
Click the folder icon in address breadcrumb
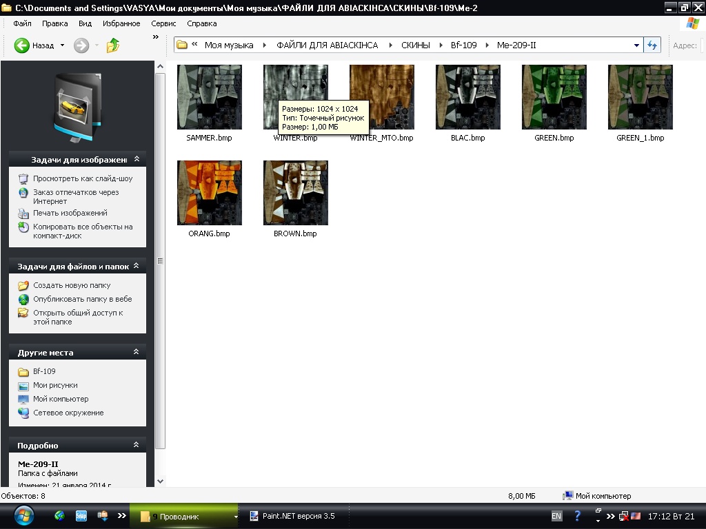(x=182, y=45)
